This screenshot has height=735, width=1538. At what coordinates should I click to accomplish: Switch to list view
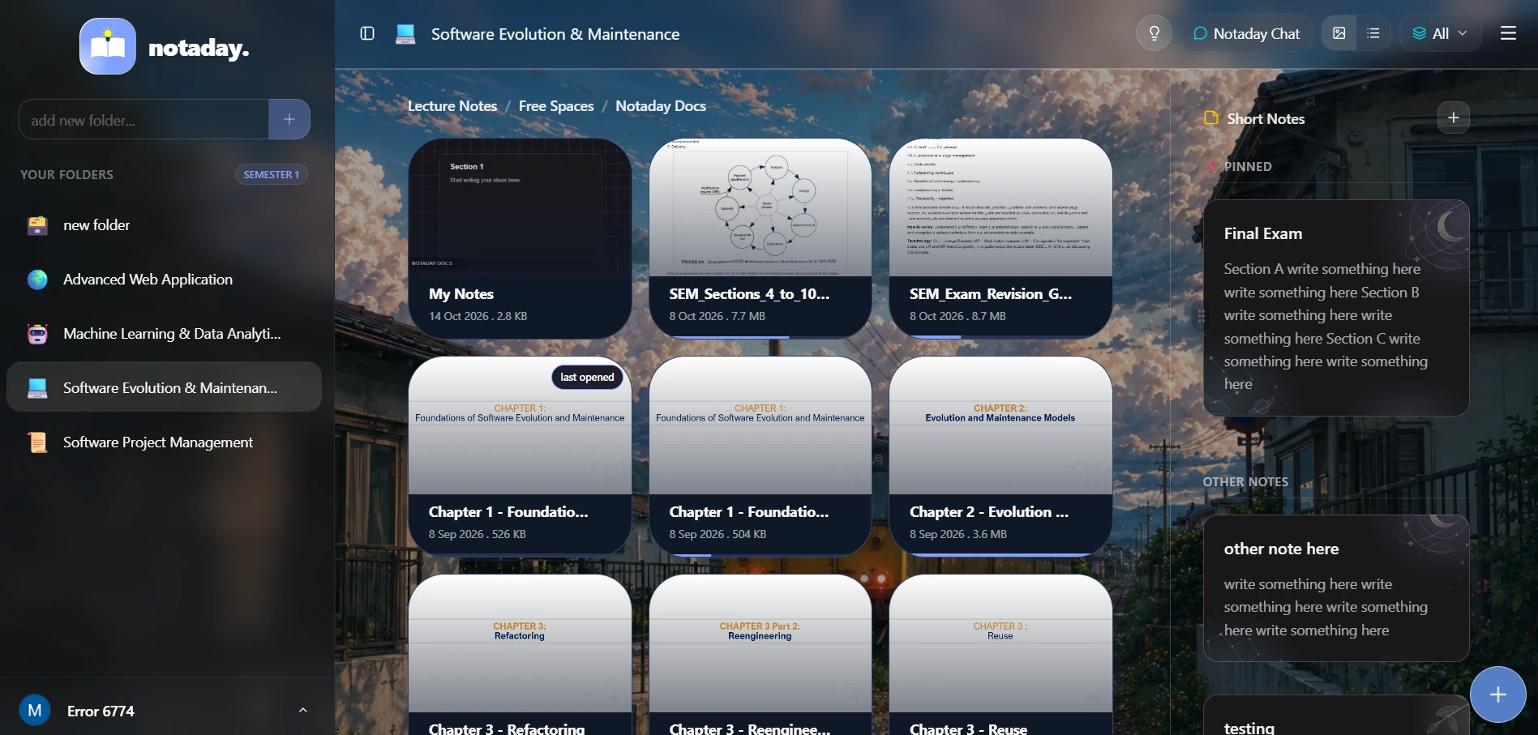(1373, 33)
